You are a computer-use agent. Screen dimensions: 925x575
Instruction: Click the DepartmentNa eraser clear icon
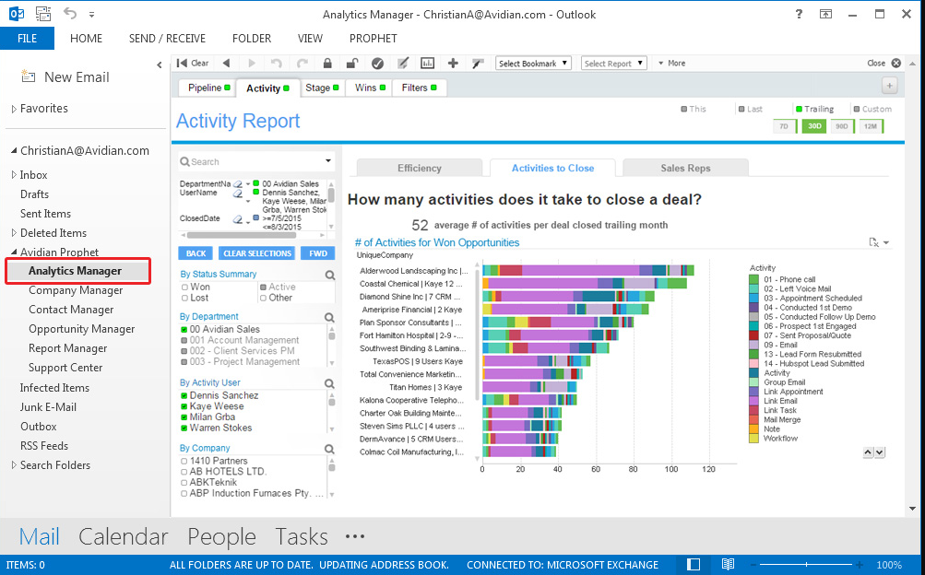[237, 184]
